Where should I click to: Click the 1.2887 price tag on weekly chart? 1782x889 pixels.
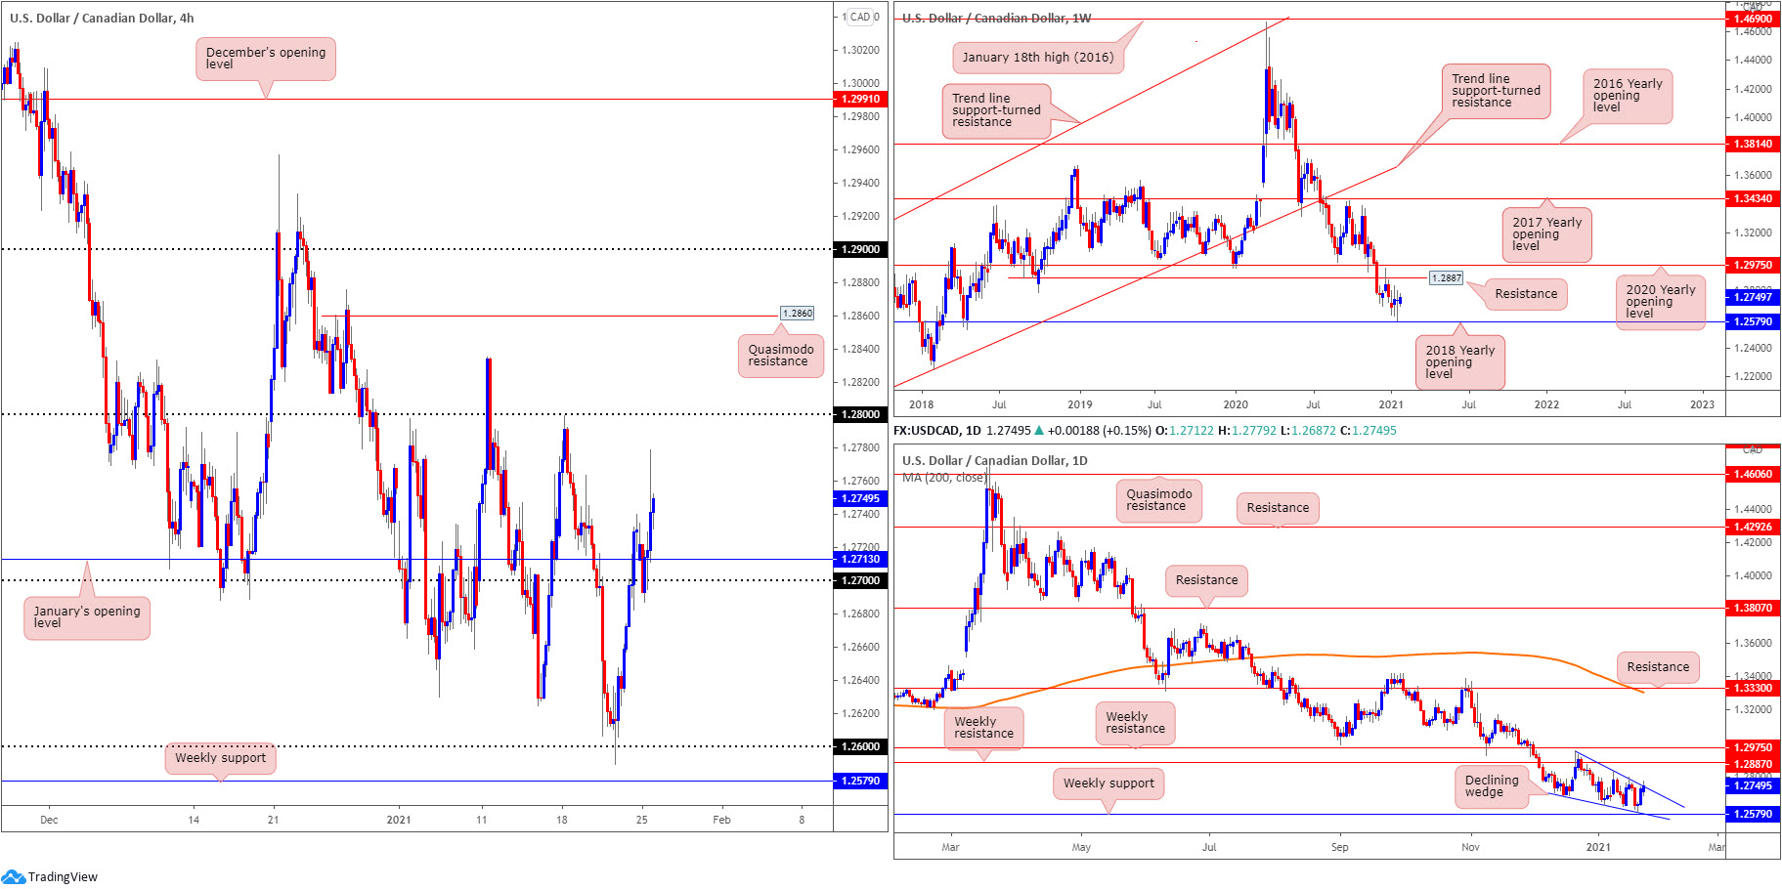coord(1447,278)
